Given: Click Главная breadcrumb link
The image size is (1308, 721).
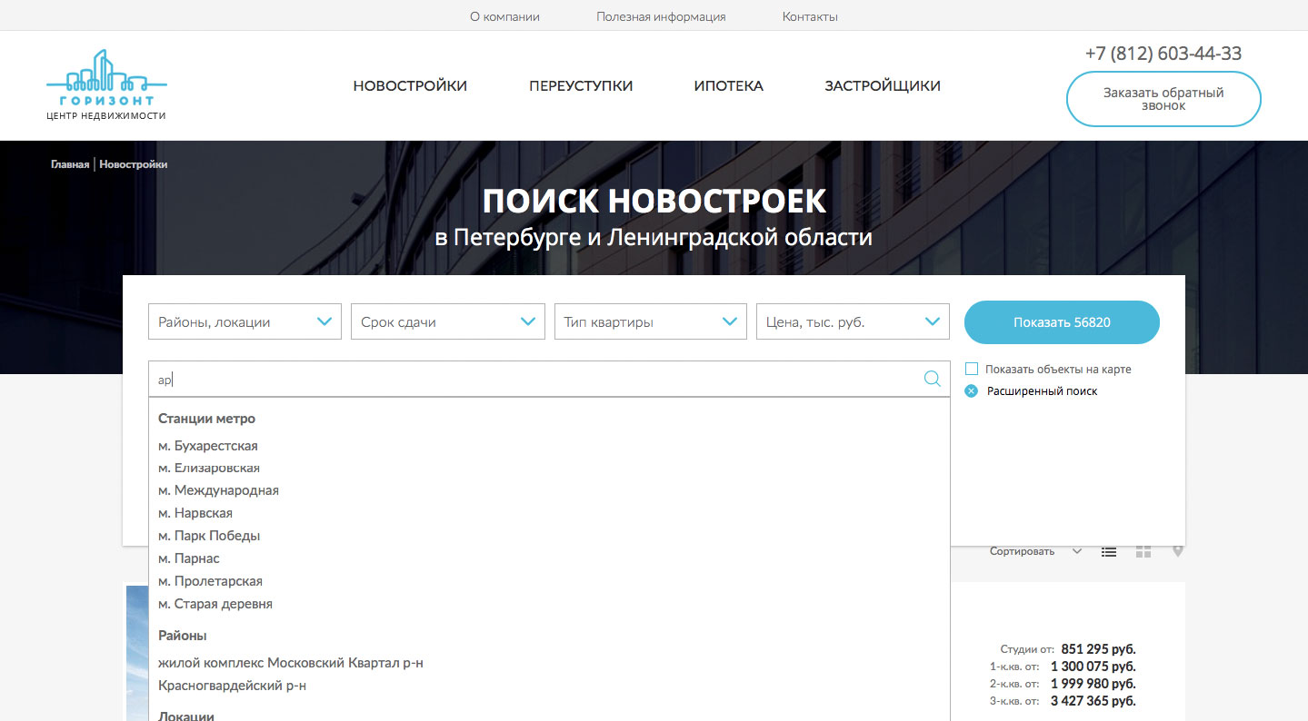Looking at the screenshot, I should 70,164.
